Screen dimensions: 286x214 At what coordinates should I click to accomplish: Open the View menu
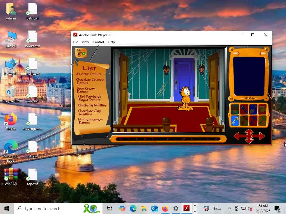pos(85,42)
